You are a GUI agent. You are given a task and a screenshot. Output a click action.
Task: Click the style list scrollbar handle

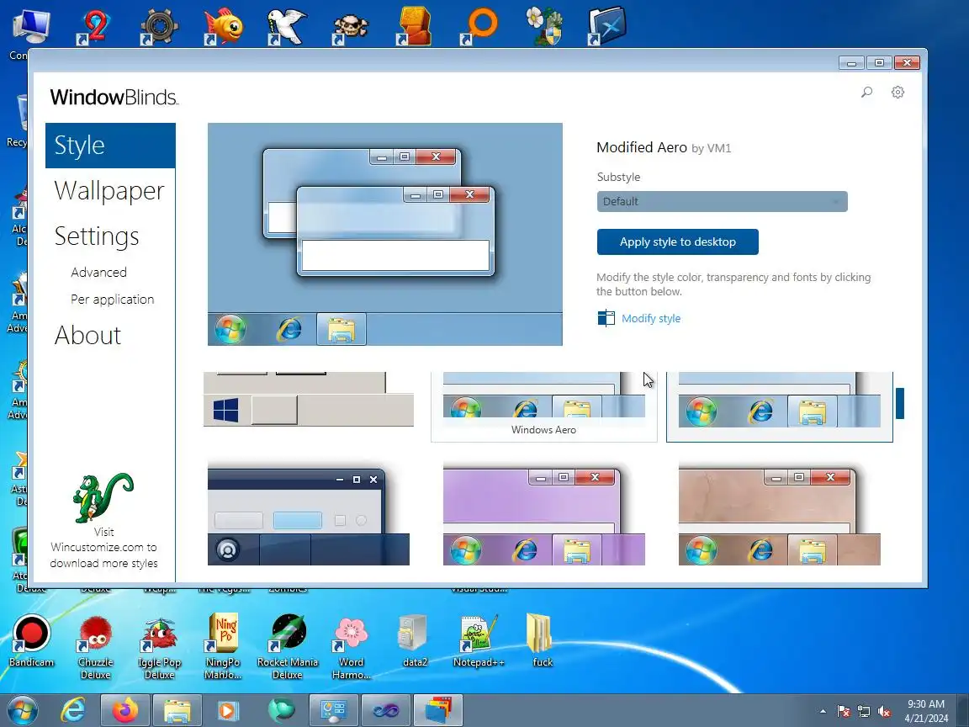click(900, 403)
